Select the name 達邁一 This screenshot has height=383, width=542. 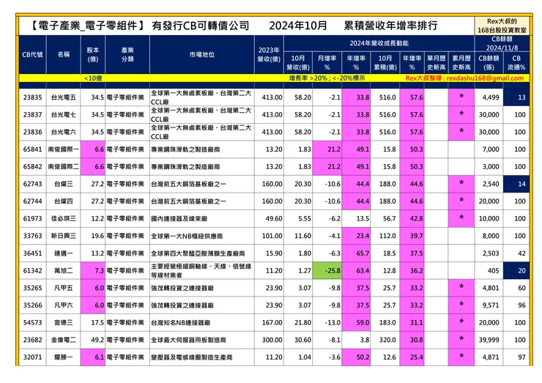[x=64, y=253]
